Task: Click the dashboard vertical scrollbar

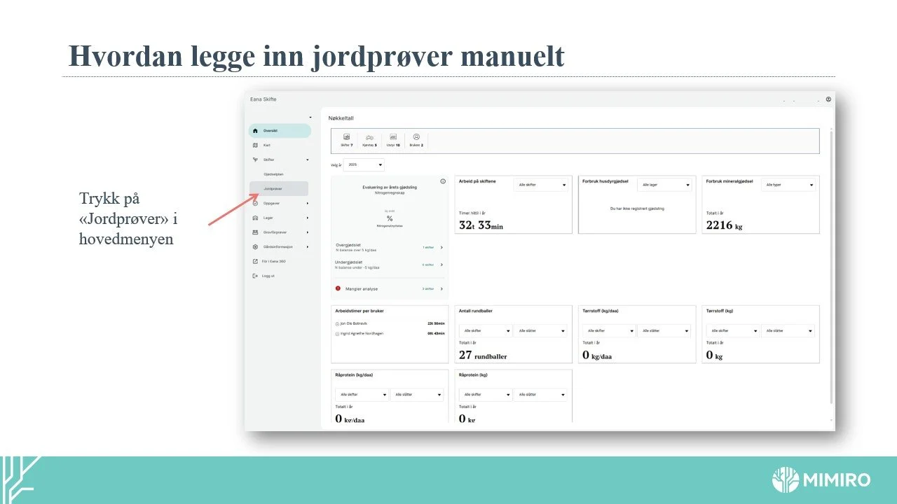Action: click(x=832, y=266)
